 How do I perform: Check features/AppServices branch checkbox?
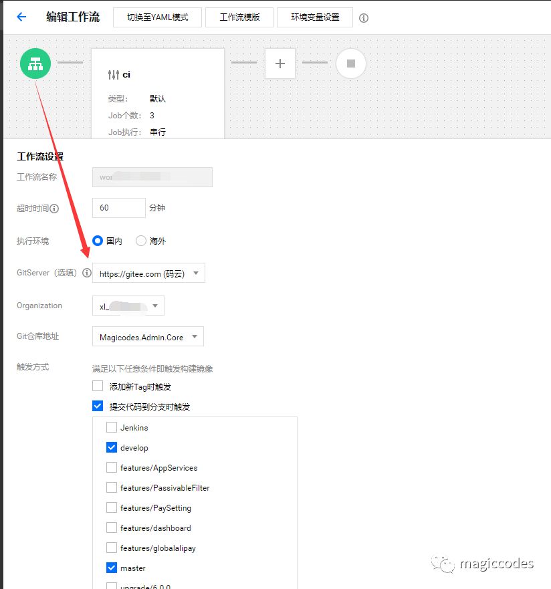112,467
